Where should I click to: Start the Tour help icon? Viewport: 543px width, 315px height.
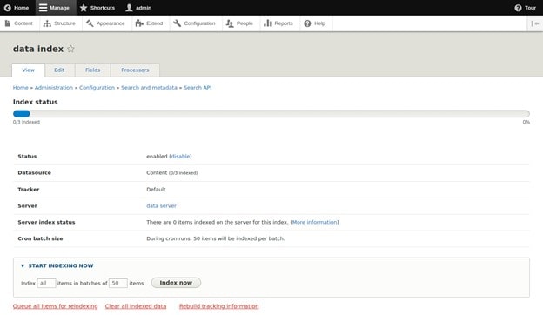click(x=518, y=8)
